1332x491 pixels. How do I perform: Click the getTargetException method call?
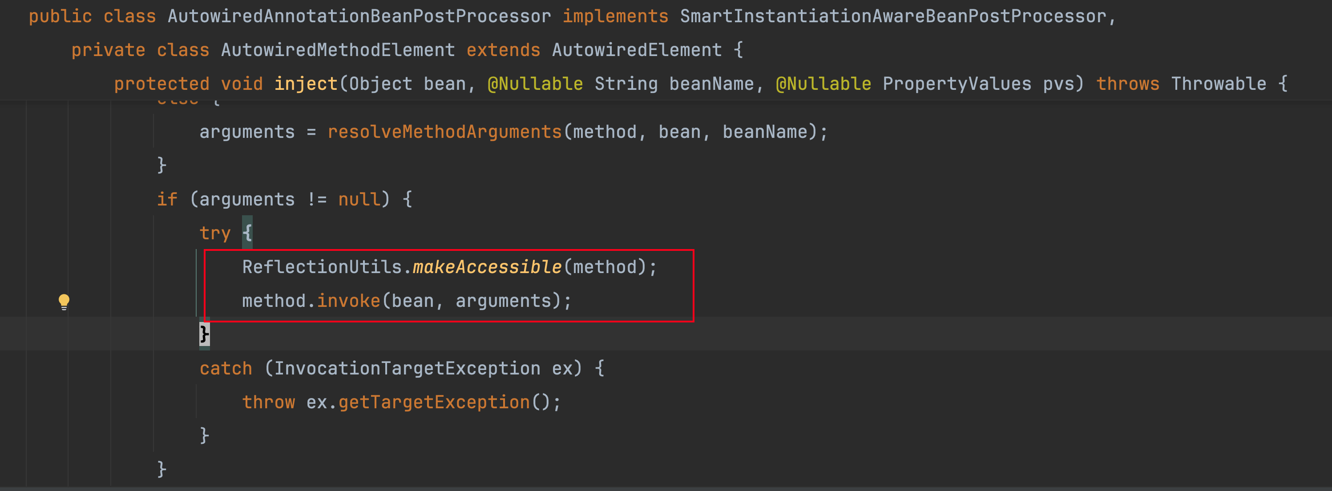pyautogui.click(x=434, y=402)
